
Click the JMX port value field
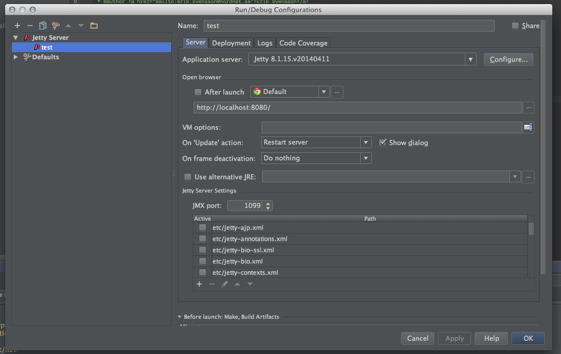[245, 205]
